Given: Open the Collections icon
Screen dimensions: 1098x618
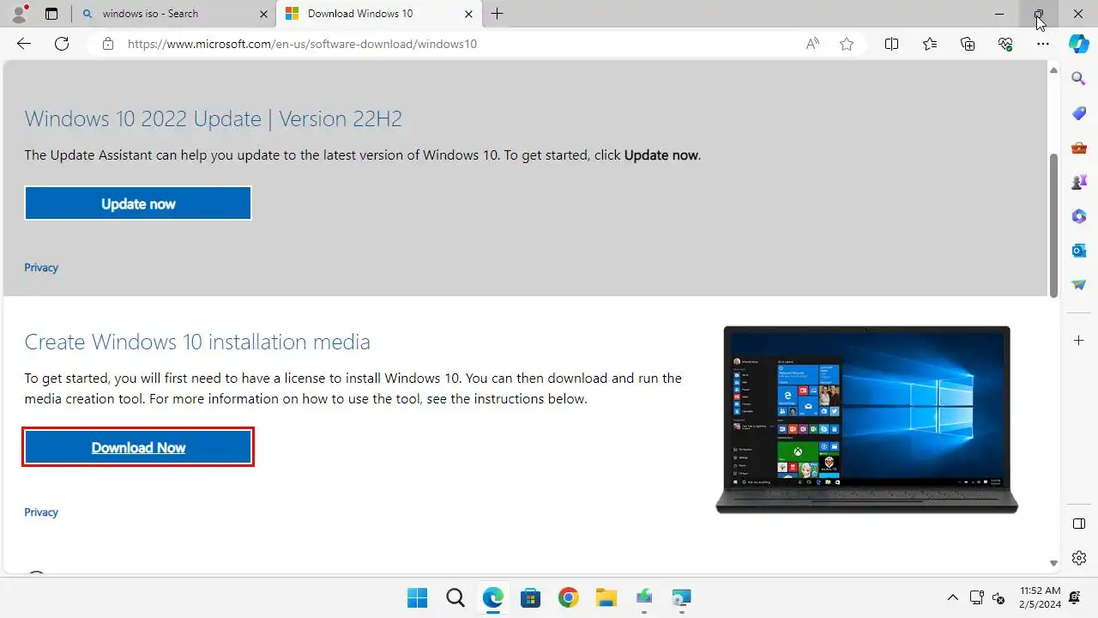Looking at the screenshot, I should point(968,44).
